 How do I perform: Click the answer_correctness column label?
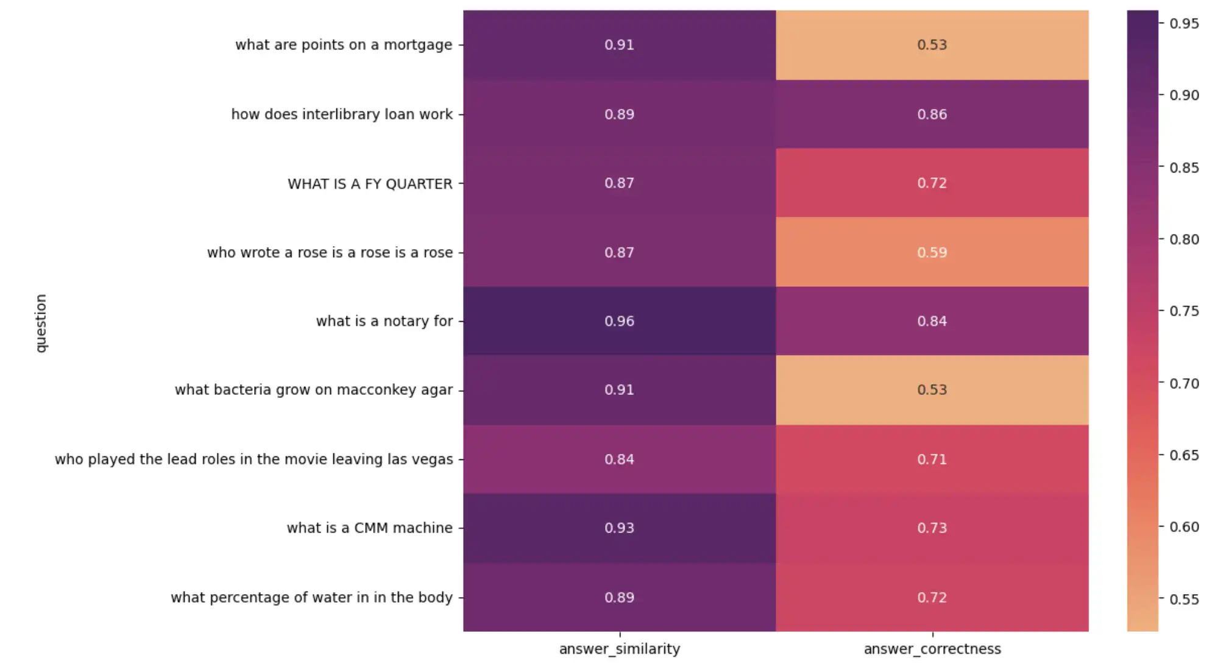932,649
